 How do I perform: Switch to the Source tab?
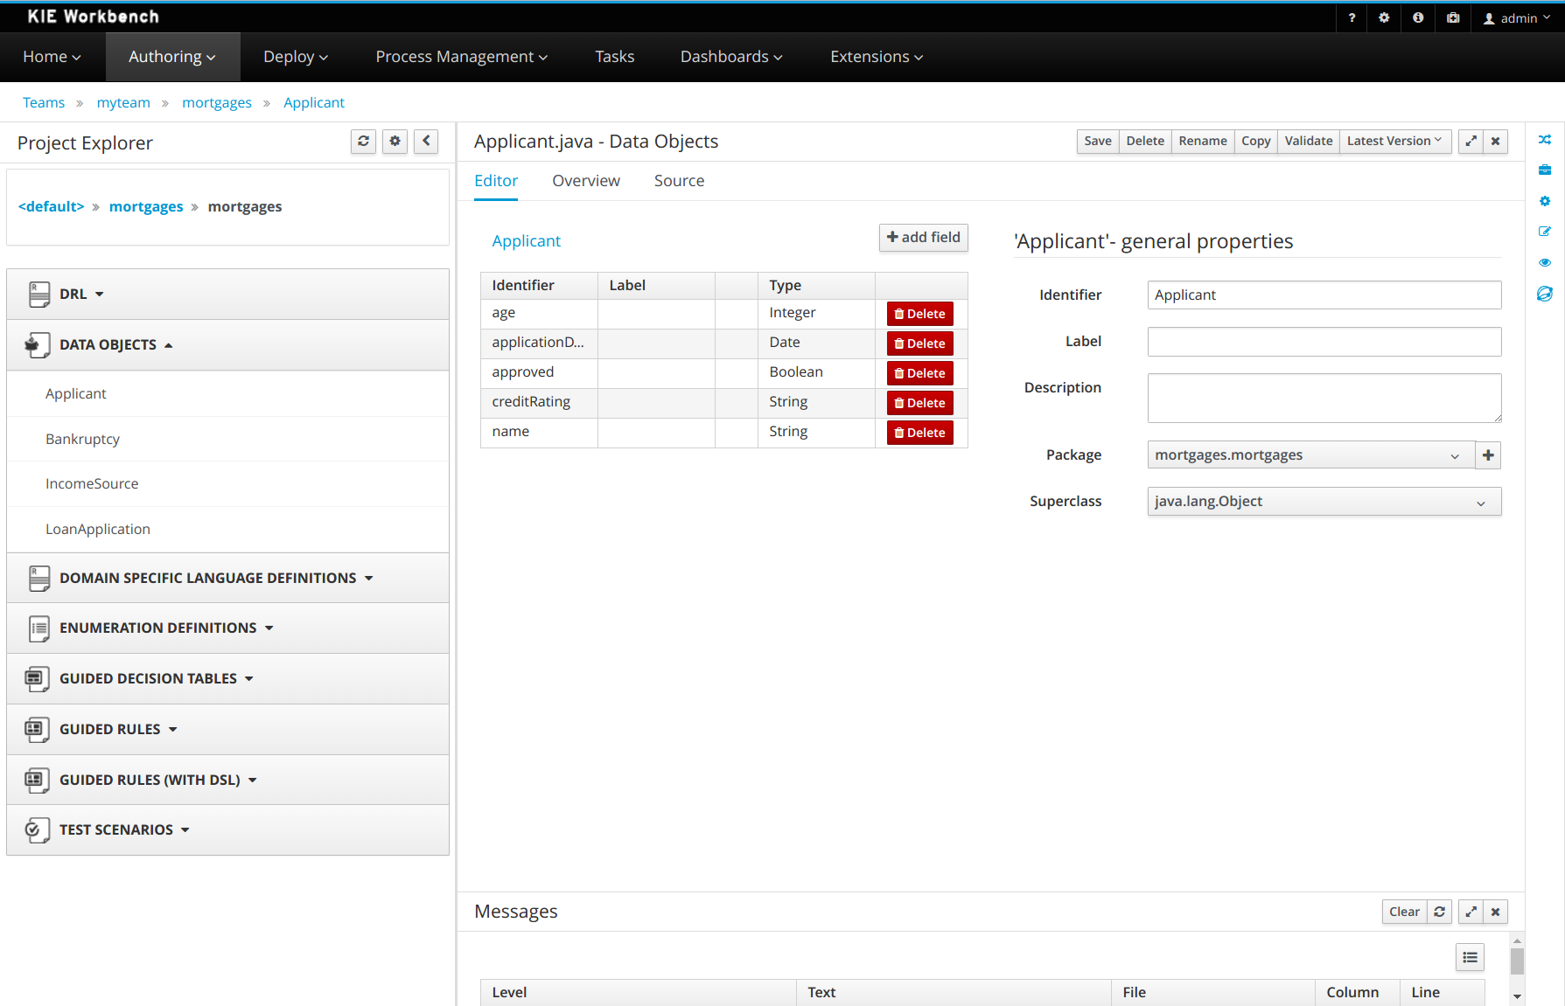(x=679, y=181)
